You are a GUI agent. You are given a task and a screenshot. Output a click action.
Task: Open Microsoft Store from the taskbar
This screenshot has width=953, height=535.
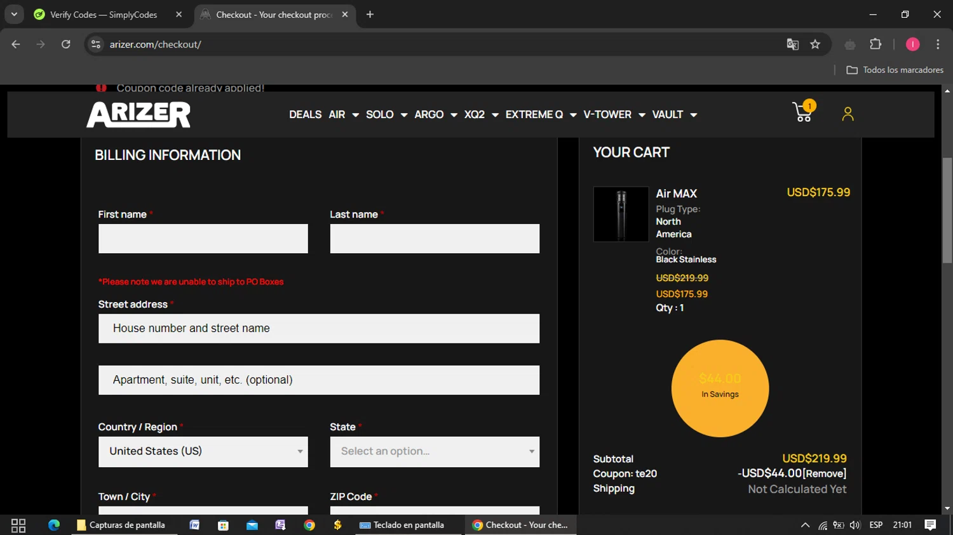tap(223, 525)
